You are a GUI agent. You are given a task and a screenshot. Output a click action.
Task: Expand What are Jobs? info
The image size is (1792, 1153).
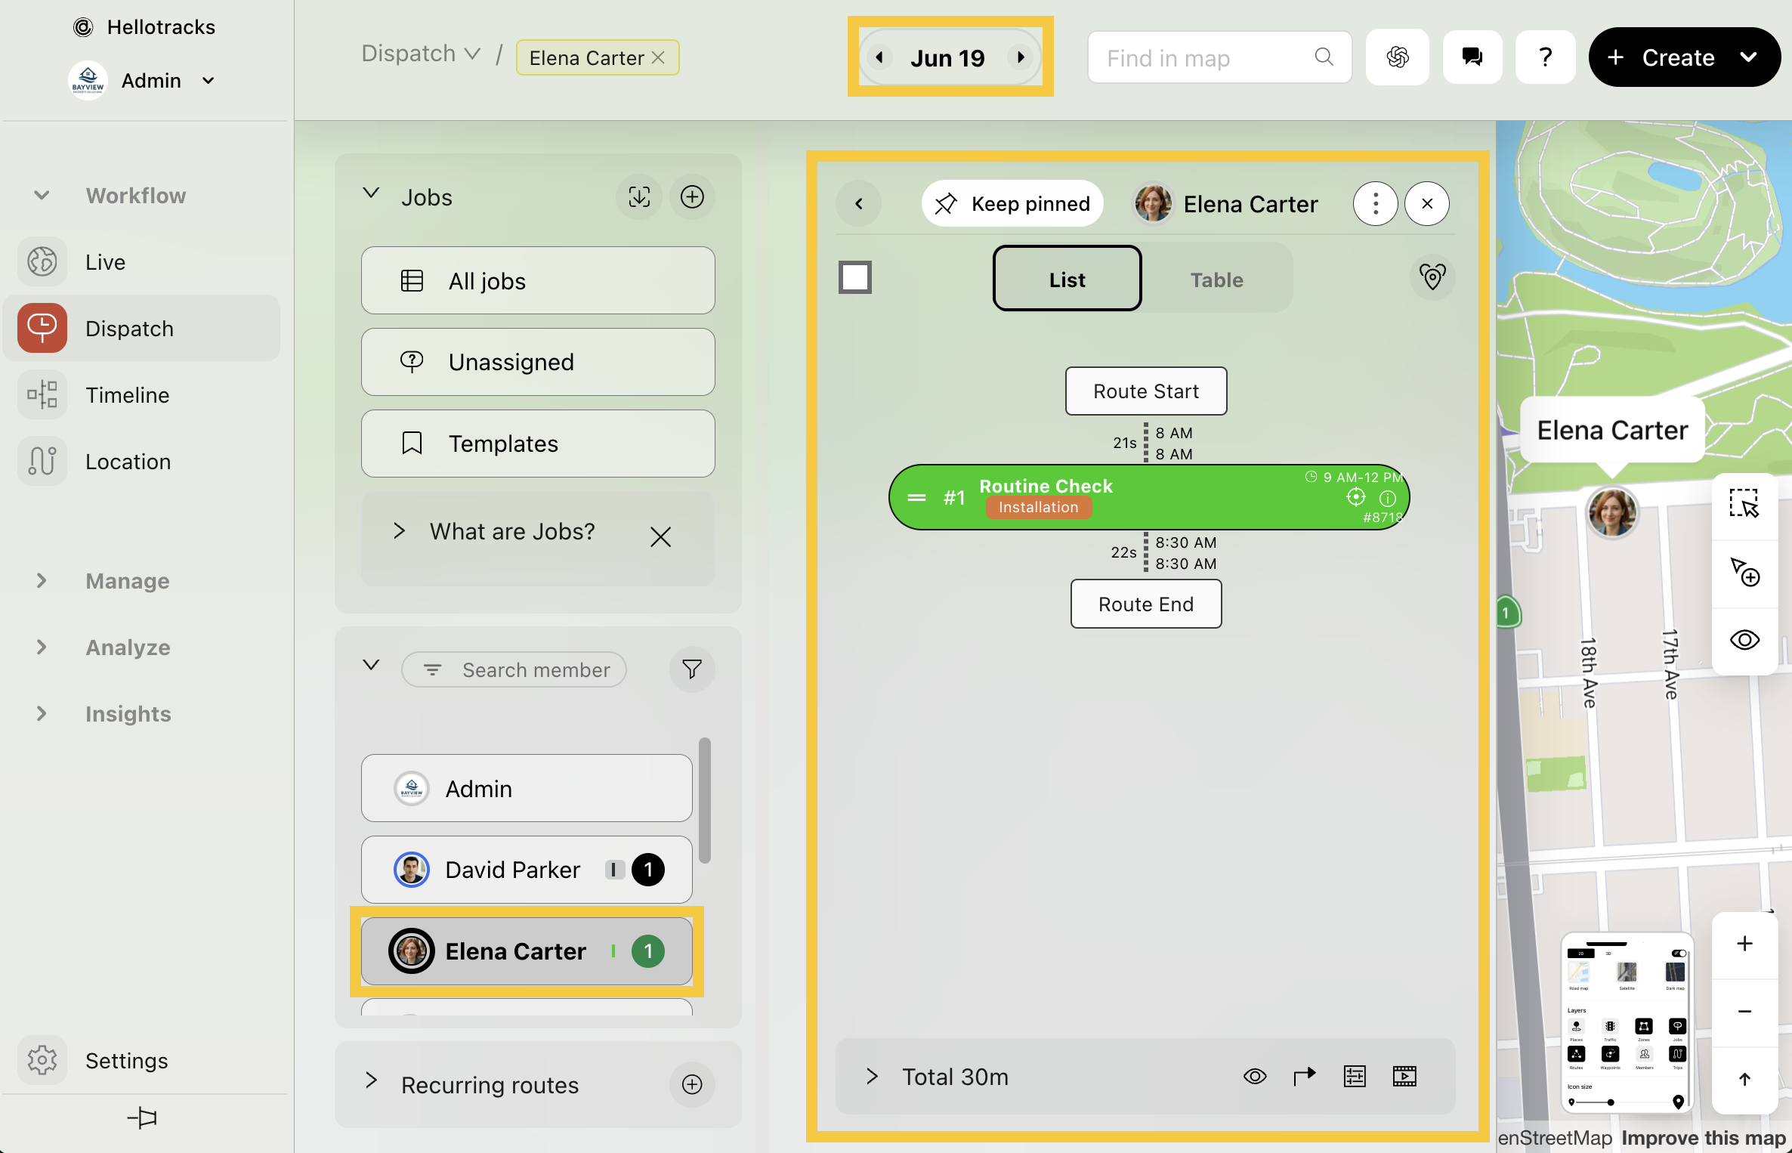point(399,531)
